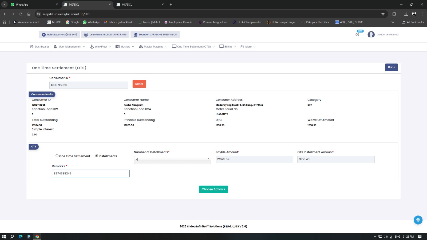Viewport: 427px width, 240px height.
Task: Open the blue settings gear floating button
Action: click(x=418, y=220)
